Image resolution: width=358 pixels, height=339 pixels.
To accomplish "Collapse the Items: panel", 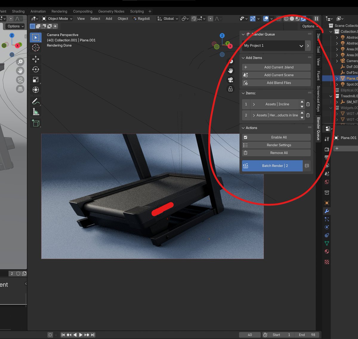I will [243, 93].
